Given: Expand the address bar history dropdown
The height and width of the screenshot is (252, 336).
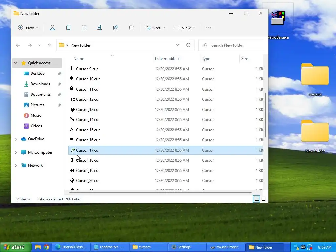Looking at the screenshot, I should click(178, 45).
